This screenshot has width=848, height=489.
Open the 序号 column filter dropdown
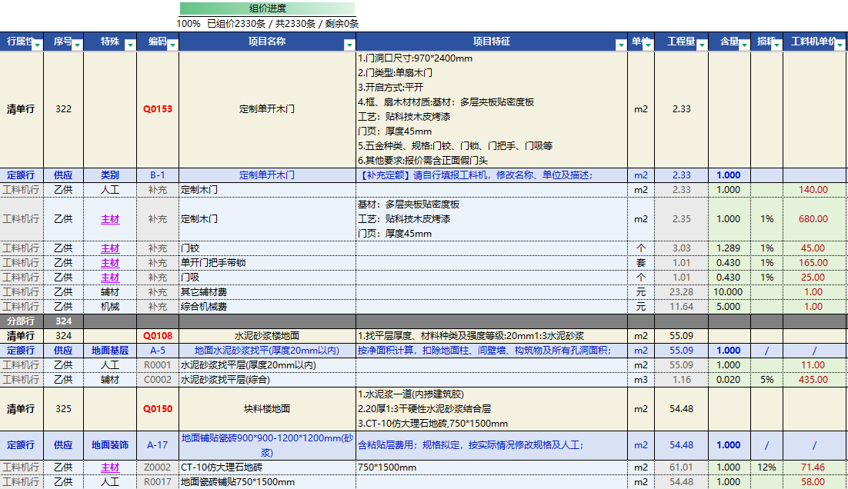[x=78, y=45]
